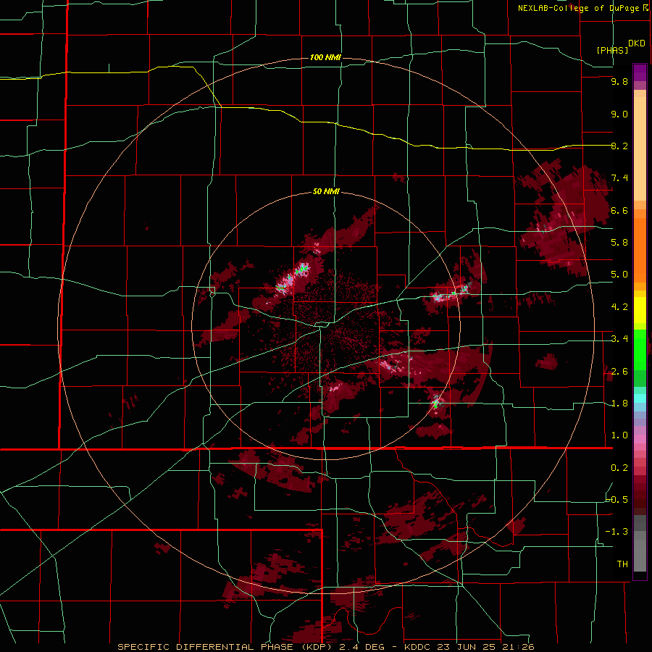Click the 0.2 scale value
Screen dimensions: 652x652
click(619, 468)
